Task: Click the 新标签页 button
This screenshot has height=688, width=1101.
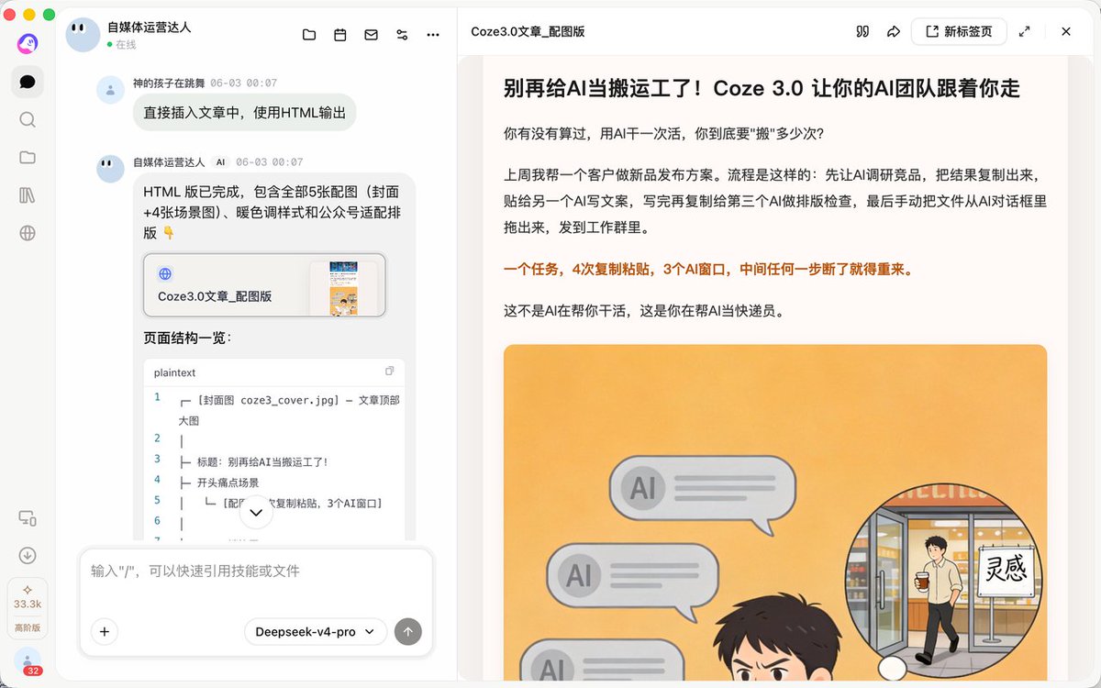Action: (959, 31)
